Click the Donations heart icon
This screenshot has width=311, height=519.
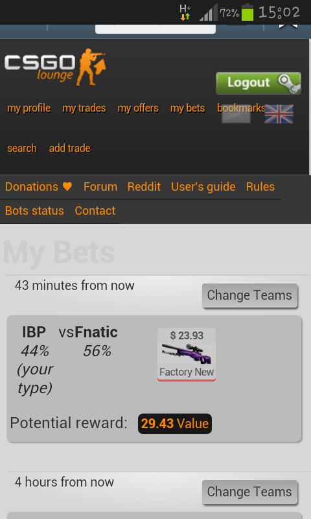click(67, 187)
